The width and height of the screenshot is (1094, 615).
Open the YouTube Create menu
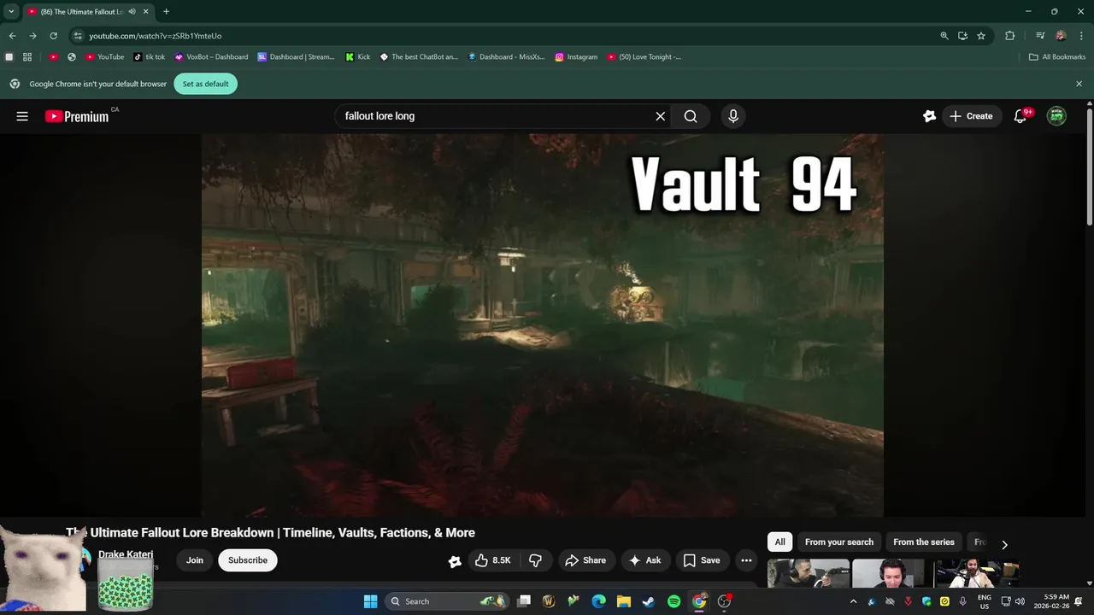pos(972,116)
